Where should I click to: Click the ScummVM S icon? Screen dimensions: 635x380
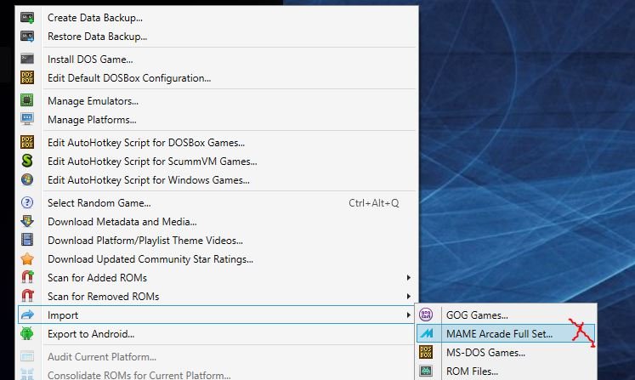[x=27, y=161]
